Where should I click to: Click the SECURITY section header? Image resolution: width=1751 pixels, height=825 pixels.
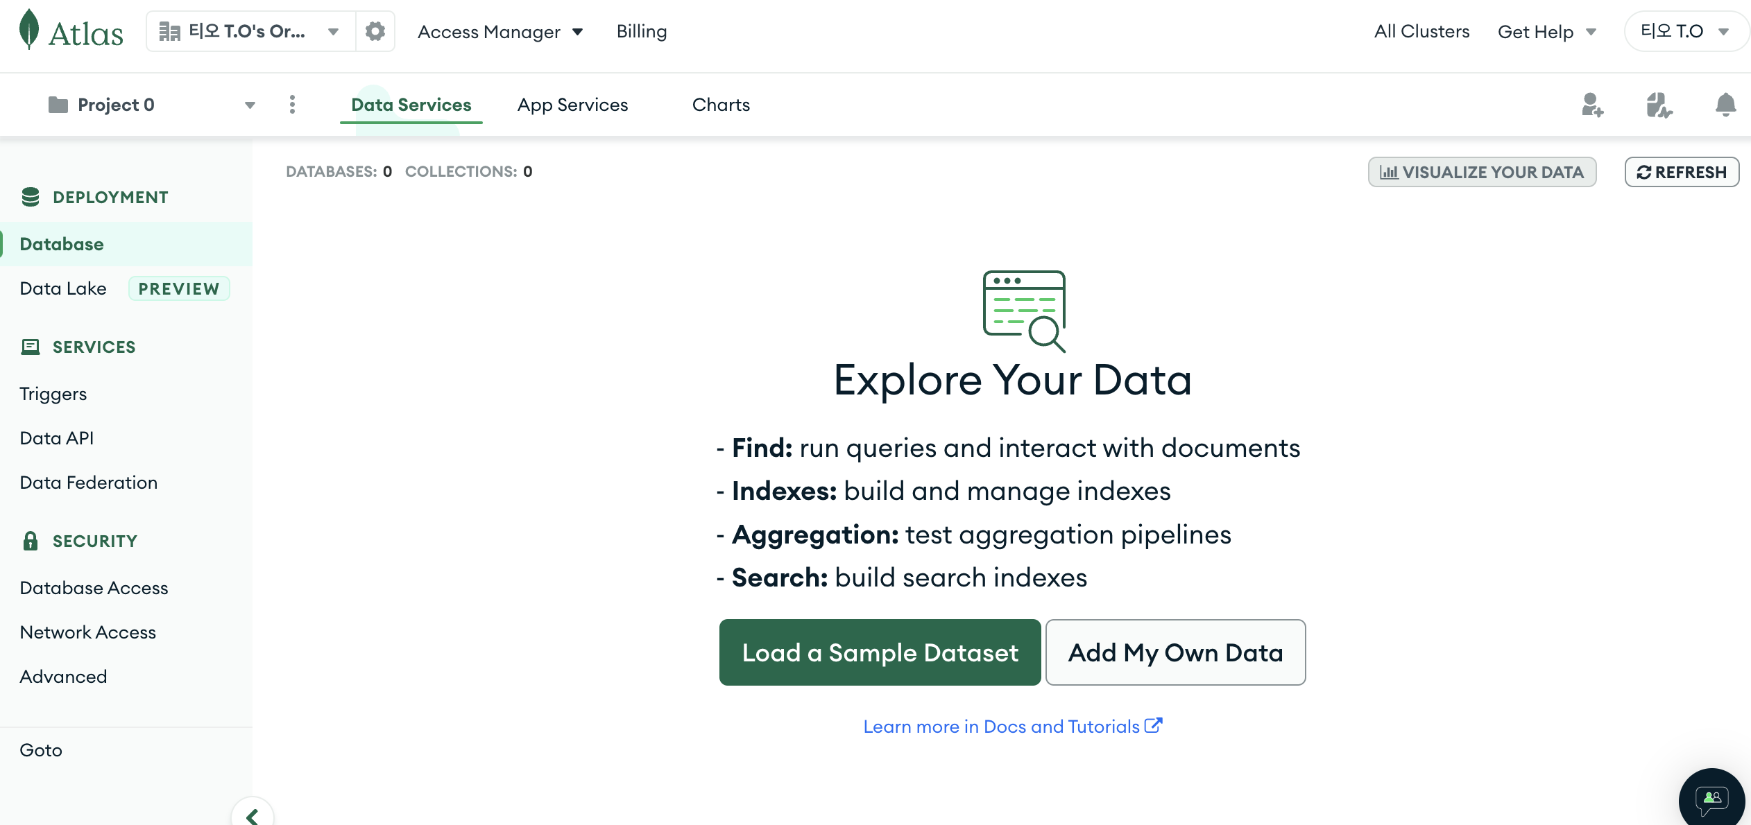click(95, 541)
